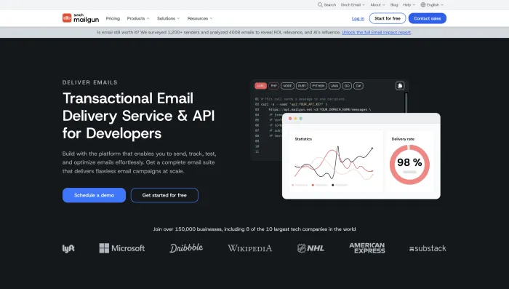Select the PHP code tab
This screenshot has height=289, width=509.
274,86
